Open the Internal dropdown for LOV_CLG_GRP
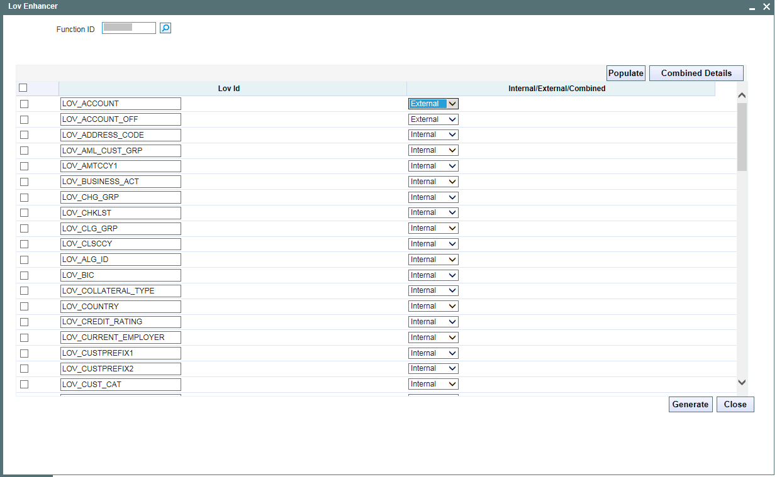 click(433, 228)
